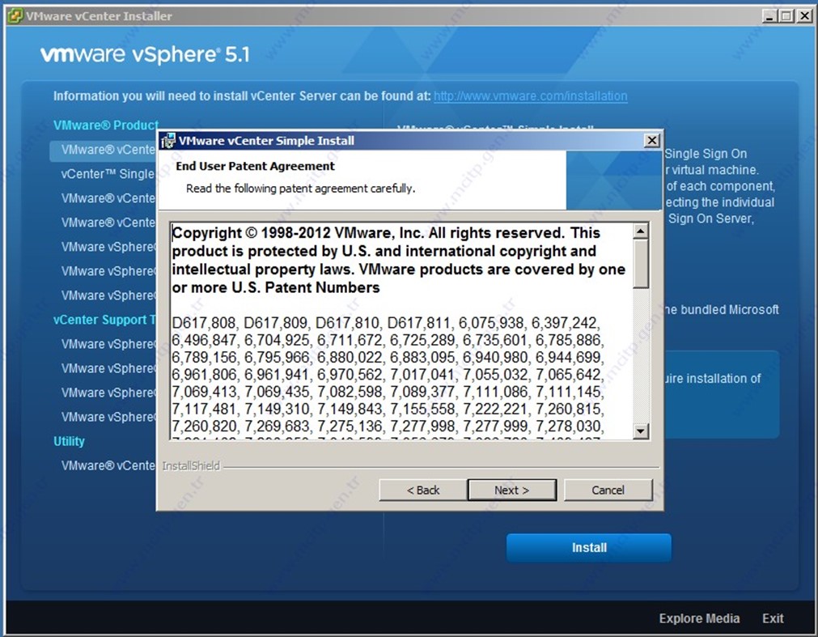This screenshot has height=637, width=818.
Task: Select the VMware vCenter item under Utility
Action: (108, 465)
